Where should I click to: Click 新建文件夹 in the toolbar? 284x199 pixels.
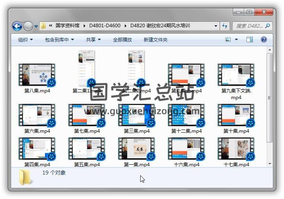pos(155,39)
